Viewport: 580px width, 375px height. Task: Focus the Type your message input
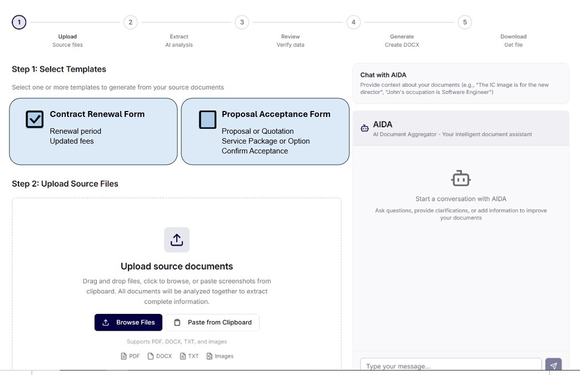point(451,365)
